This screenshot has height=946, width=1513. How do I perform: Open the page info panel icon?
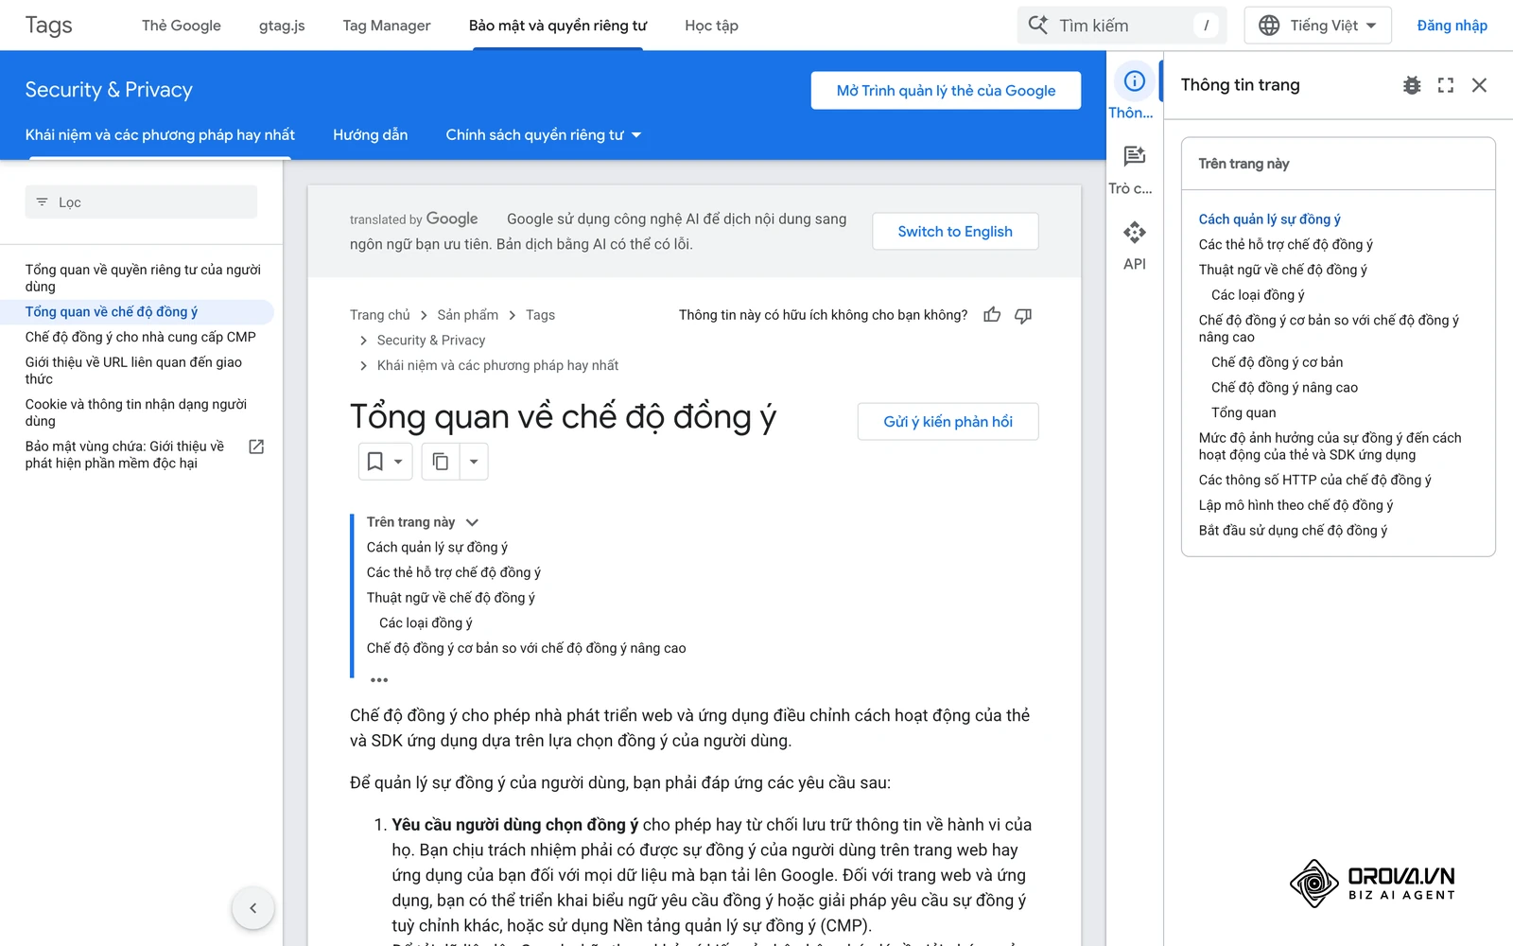[x=1134, y=81]
